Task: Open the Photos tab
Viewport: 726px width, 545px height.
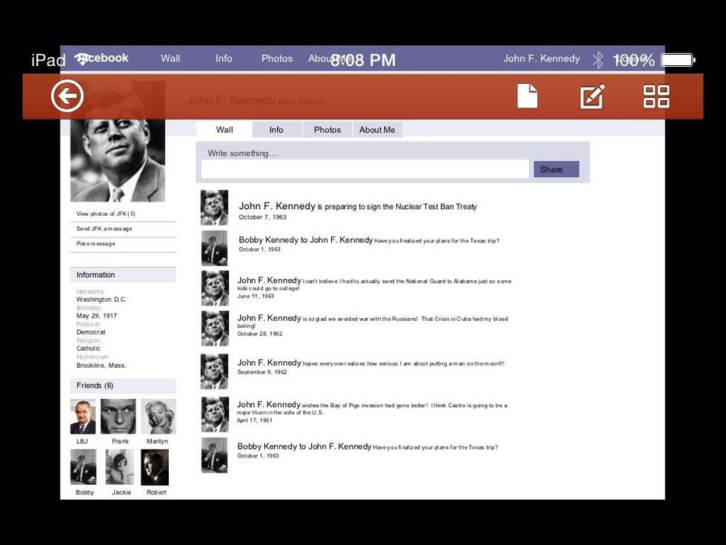Action: pyautogui.click(x=327, y=130)
